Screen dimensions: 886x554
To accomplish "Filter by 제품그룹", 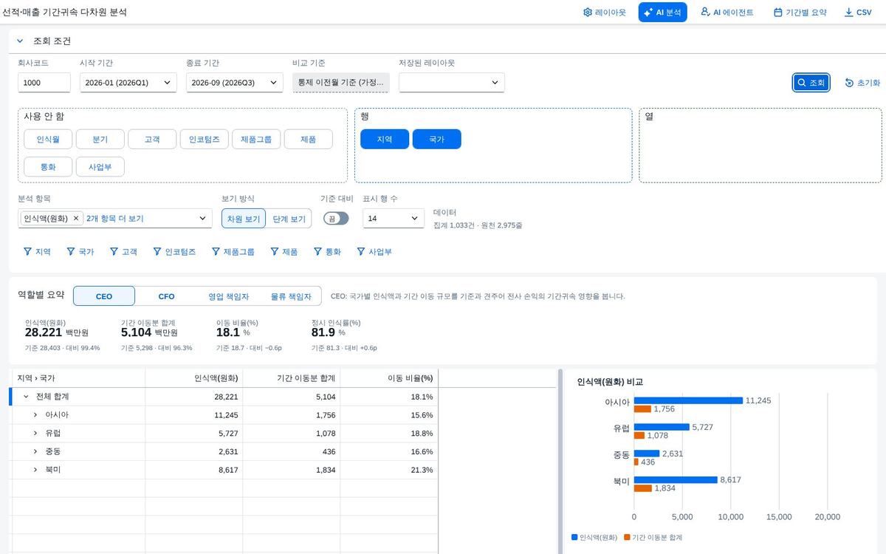I will [233, 252].
